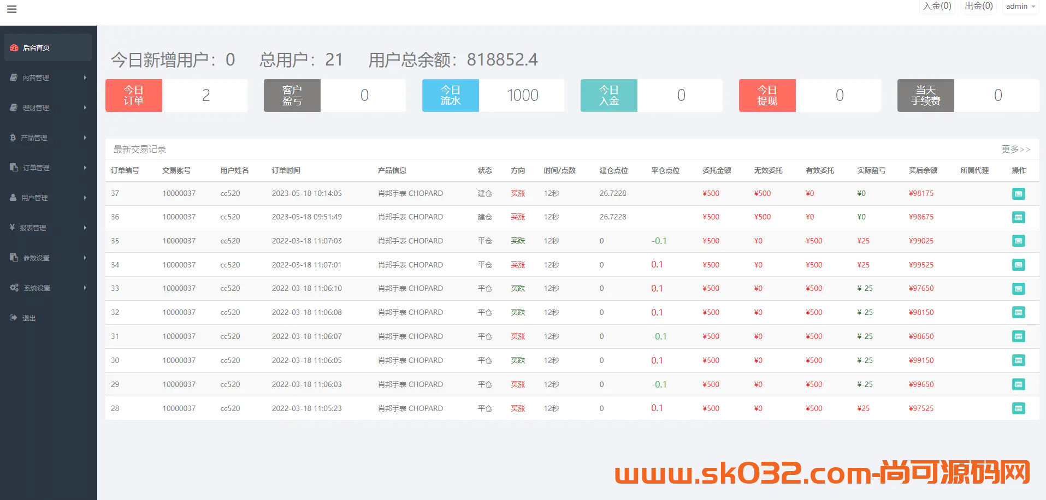Expand the 内容管理 submenu arrow
This screenshot has height=500, width=1046.
click(x=85, y=78)
